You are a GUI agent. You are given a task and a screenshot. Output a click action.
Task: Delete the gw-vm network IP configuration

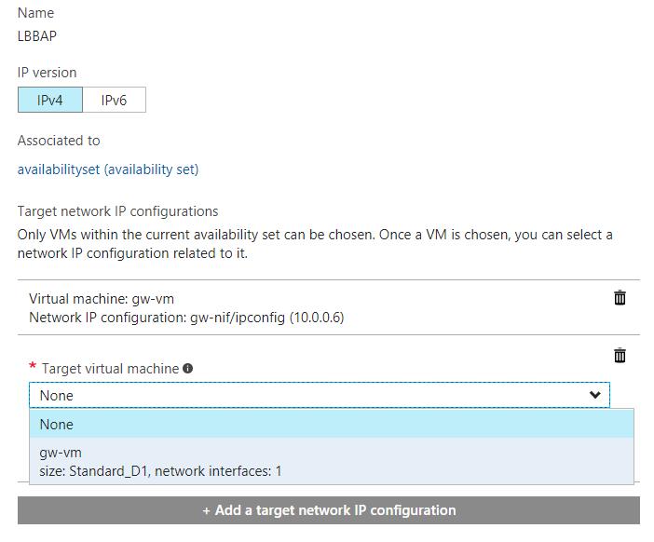(620, 298)
